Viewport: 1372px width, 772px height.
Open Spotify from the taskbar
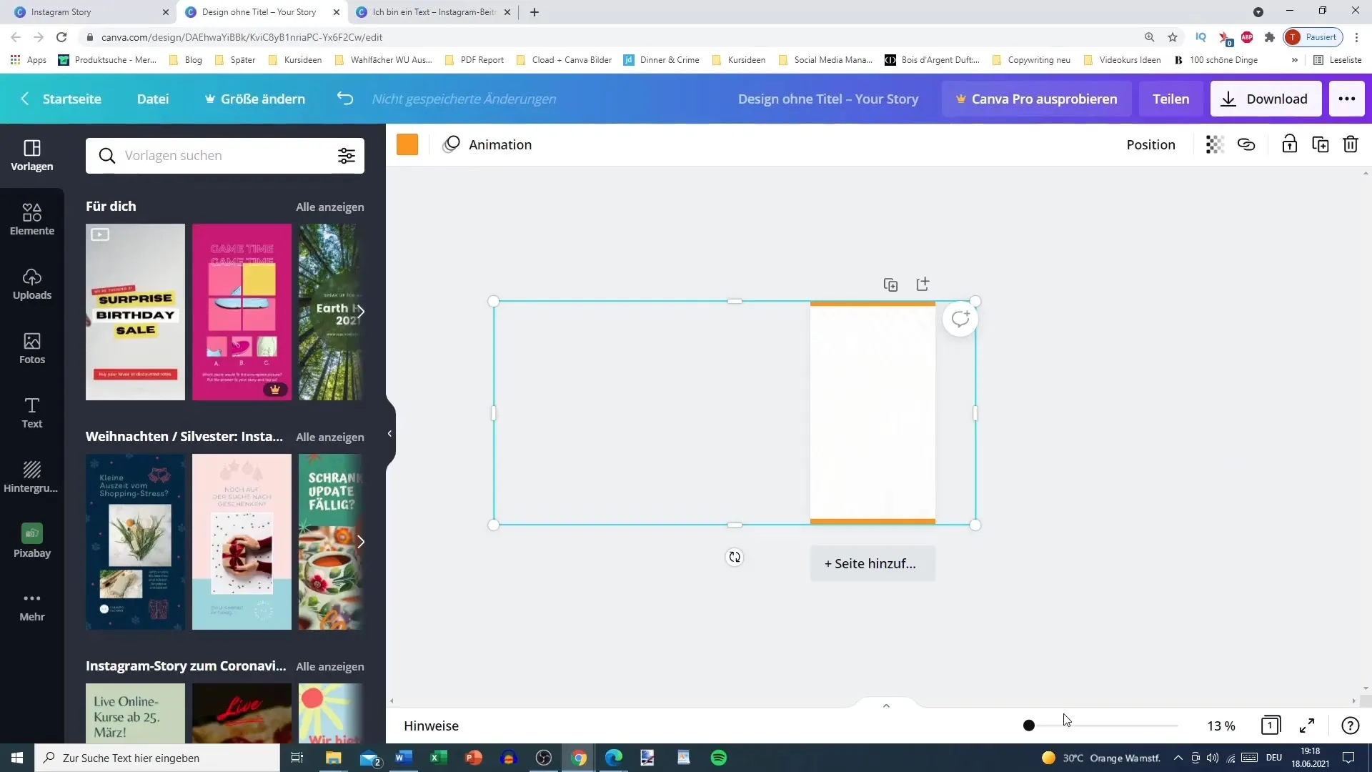pyautogui.click(x=719, y=758)
